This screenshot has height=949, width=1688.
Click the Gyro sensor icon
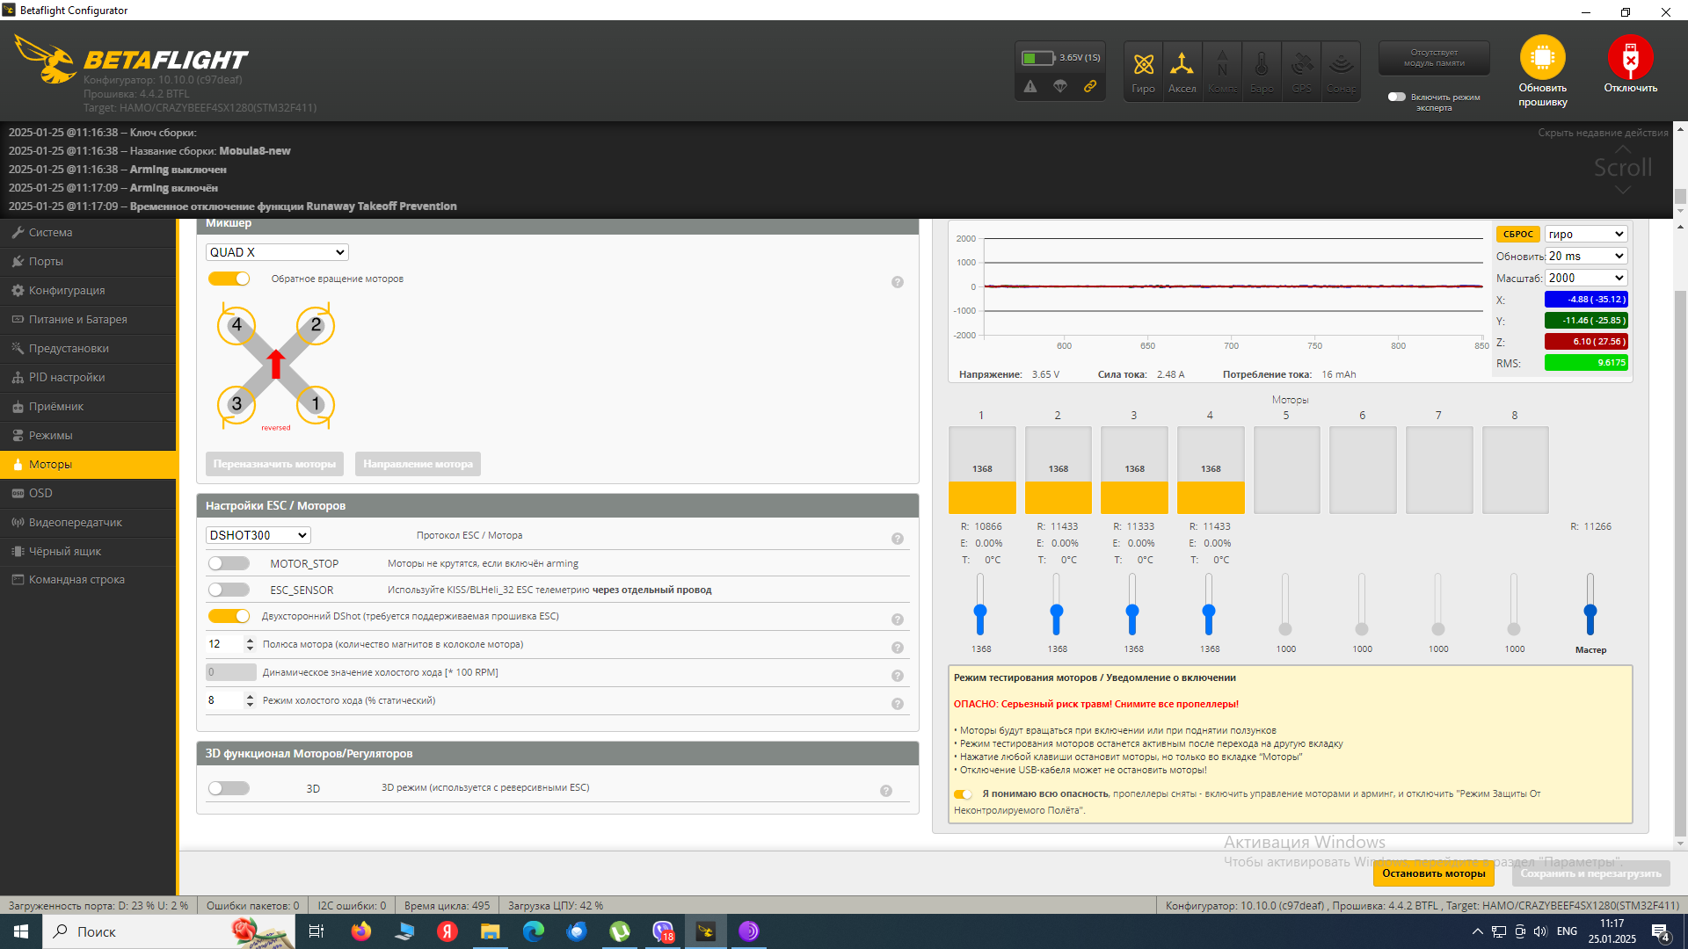click(x=1143, y=71)
